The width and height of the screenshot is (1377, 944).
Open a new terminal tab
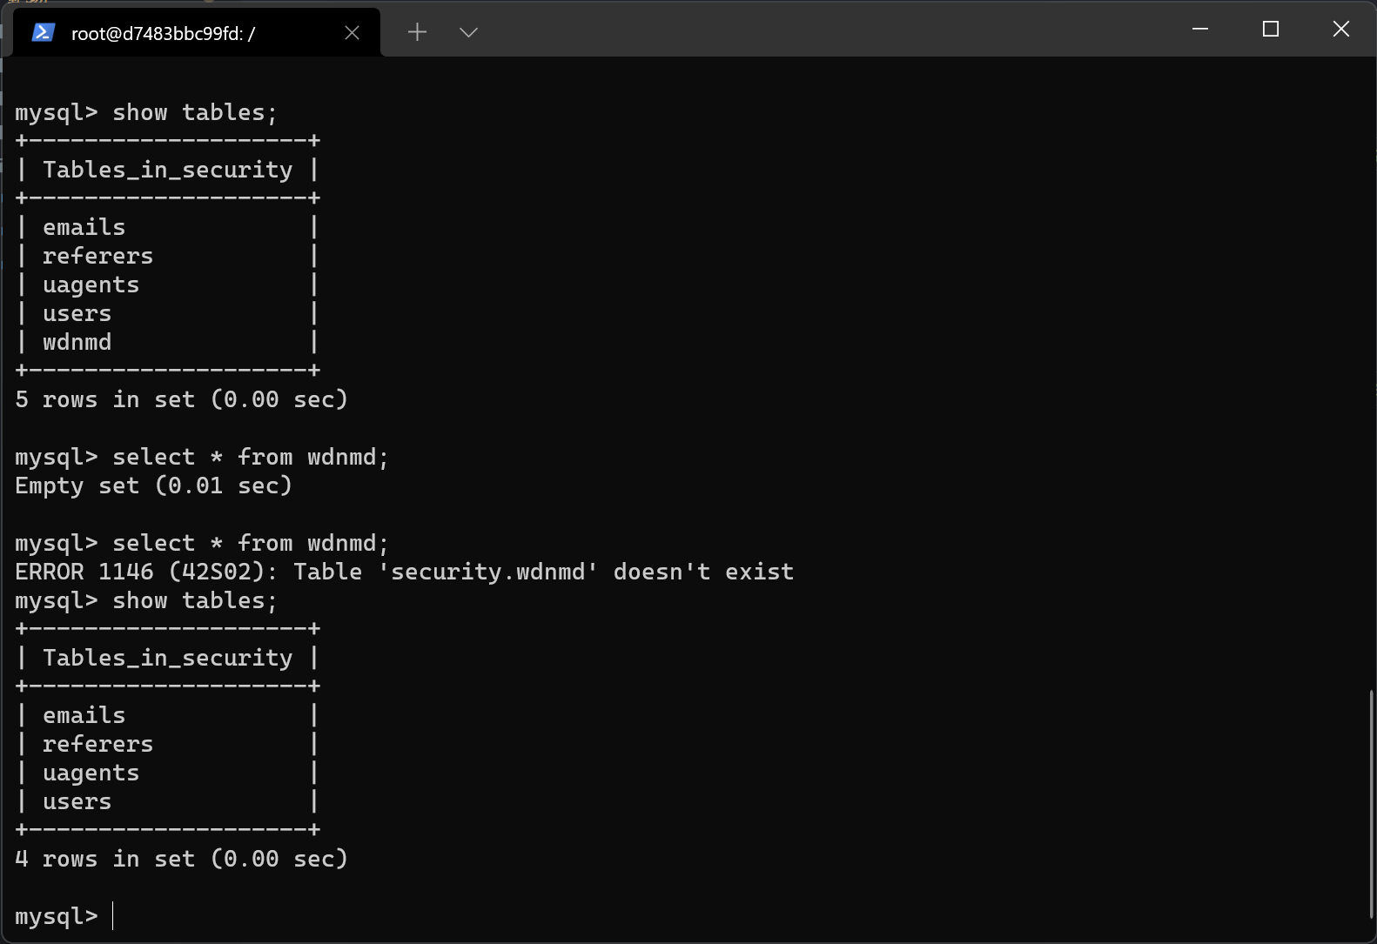click(x=417, y=32)
